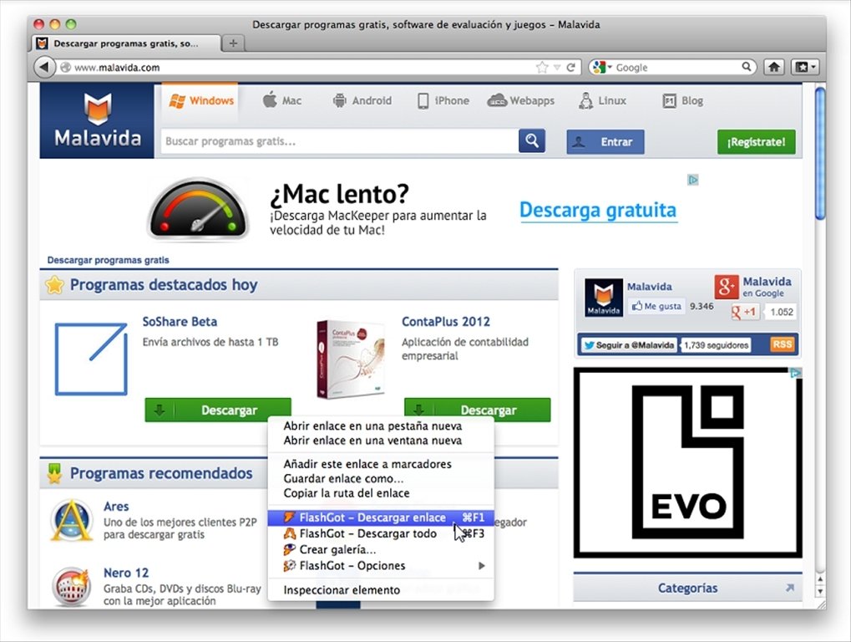Open the orange RSS feed button

point(782,344)
